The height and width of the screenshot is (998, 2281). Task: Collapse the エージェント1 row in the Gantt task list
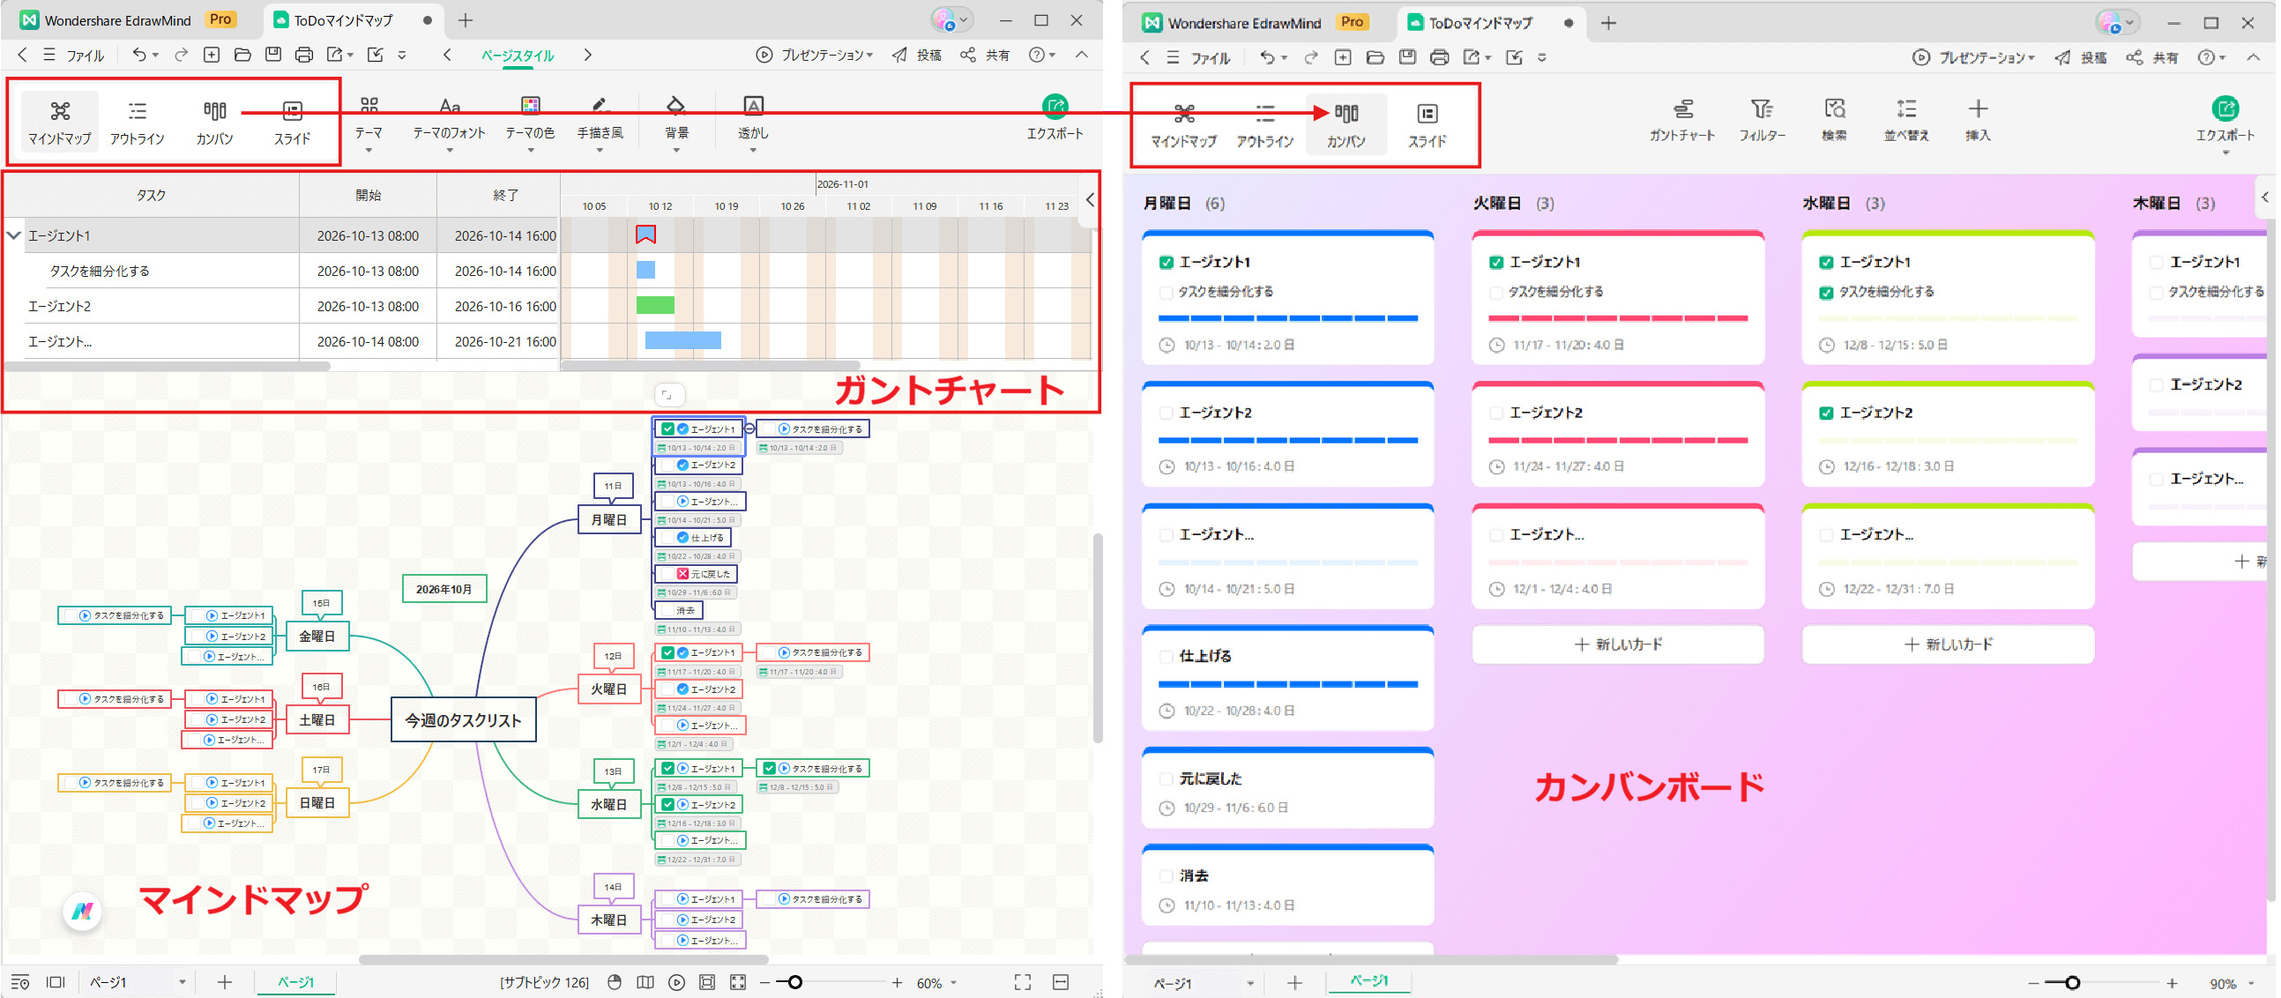point(13,235)
